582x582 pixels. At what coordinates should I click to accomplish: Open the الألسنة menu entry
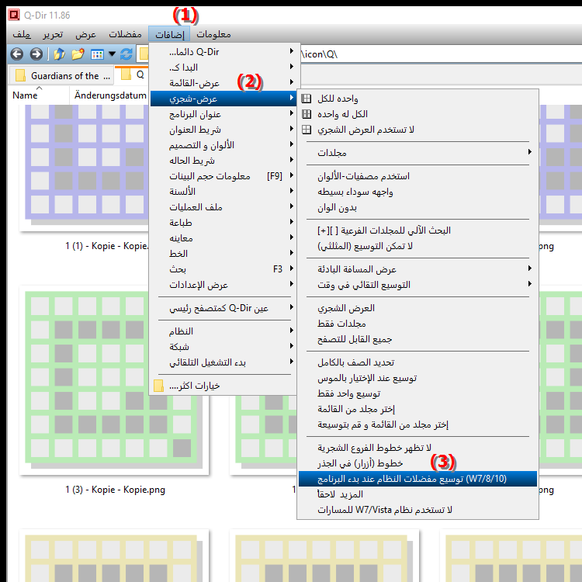pos(223,192)
